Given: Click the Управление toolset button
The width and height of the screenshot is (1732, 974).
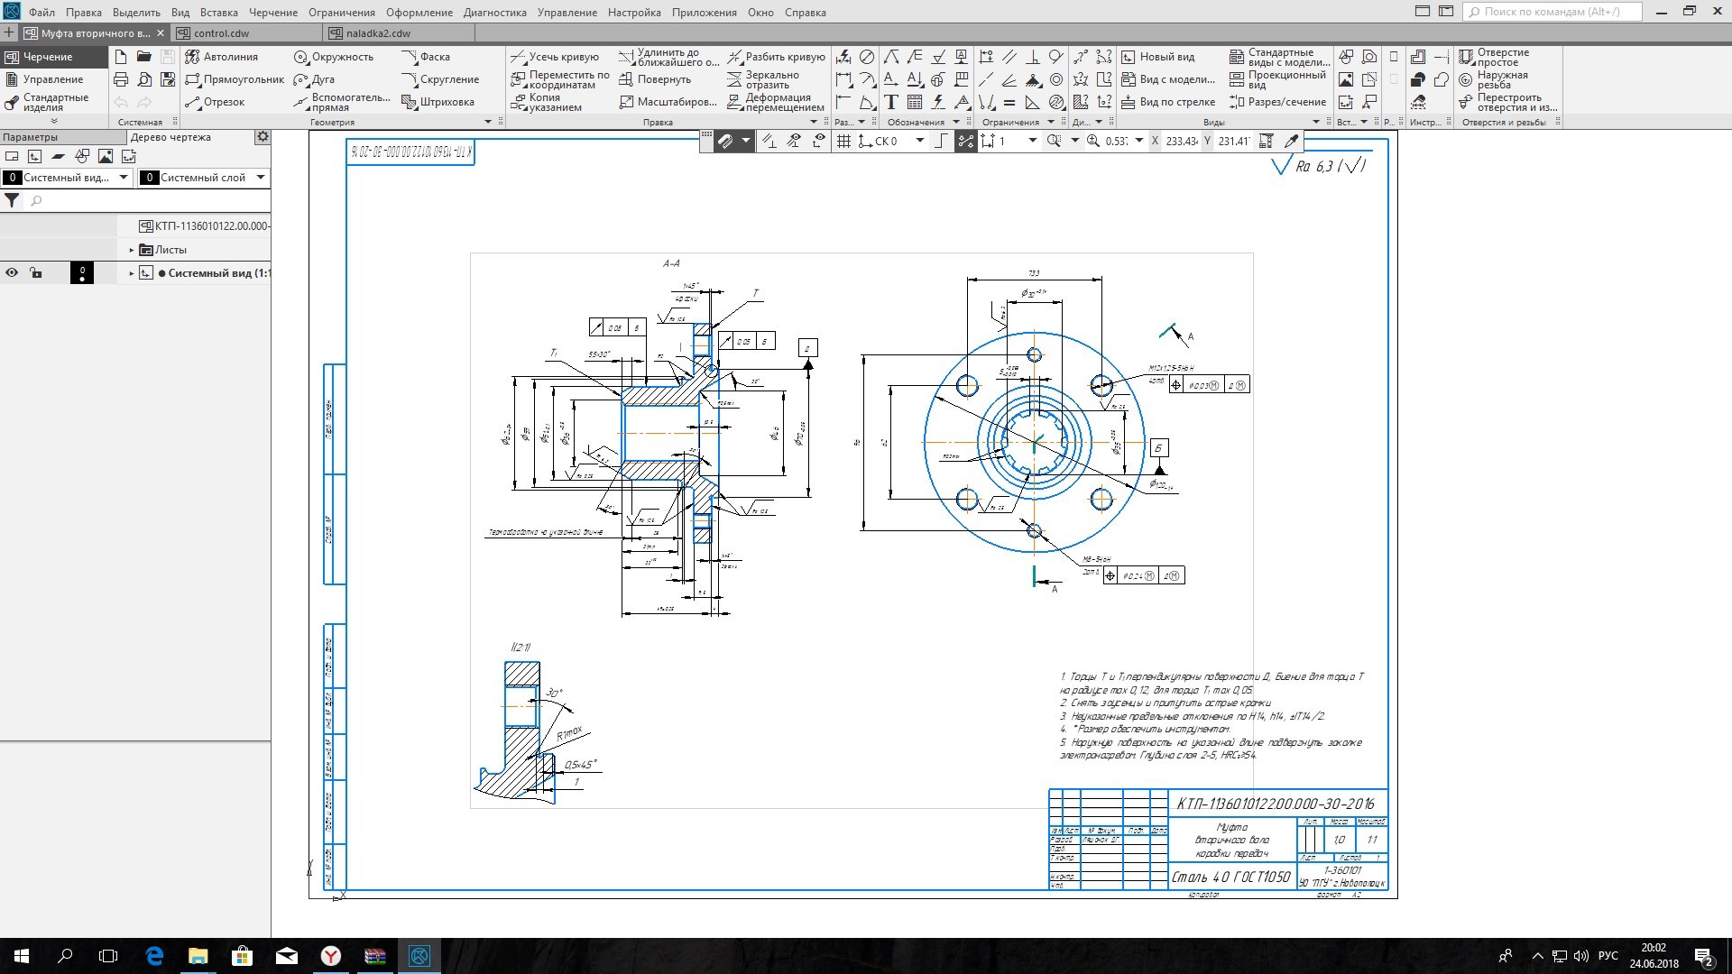Looking at the screenshot, I should [52, 79].
